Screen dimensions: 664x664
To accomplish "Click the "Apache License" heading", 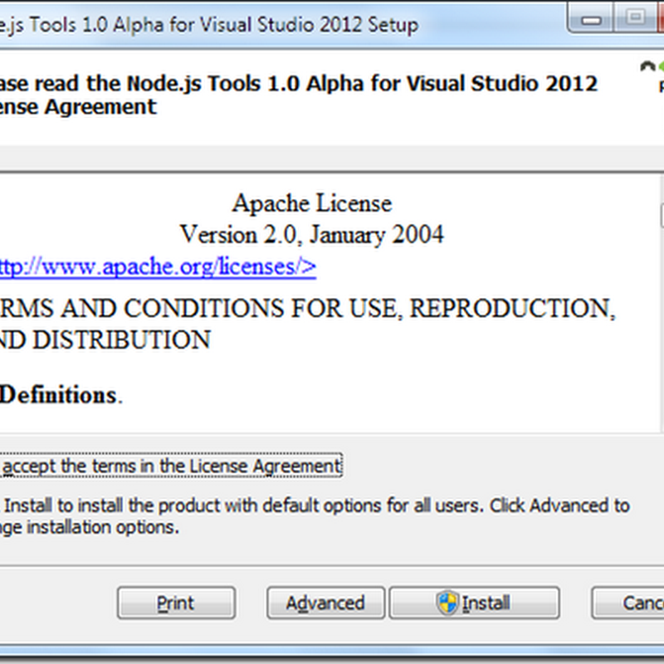I will click(x=311, y=203).
